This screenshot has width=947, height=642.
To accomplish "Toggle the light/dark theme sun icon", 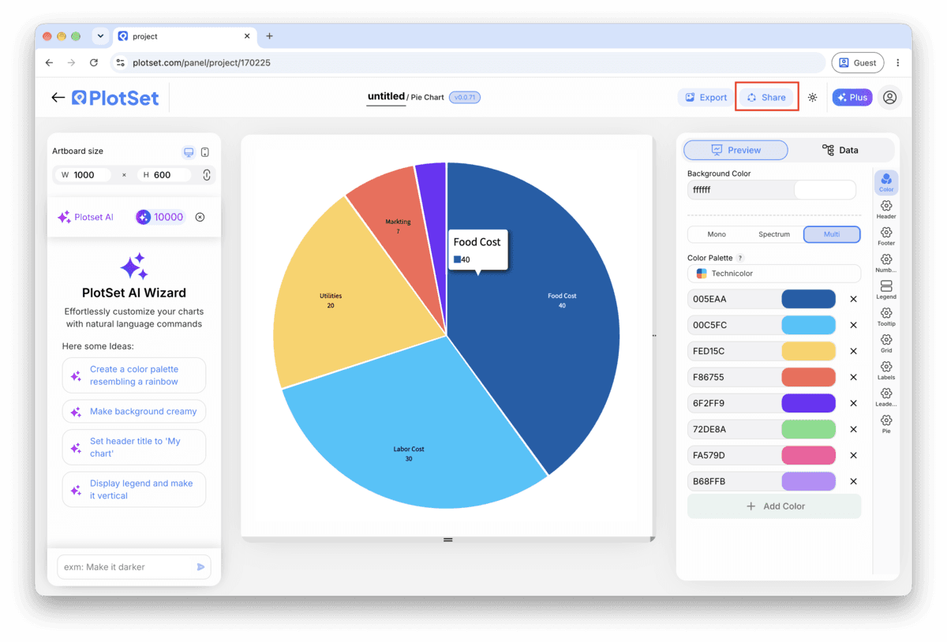I will point(812,98).
